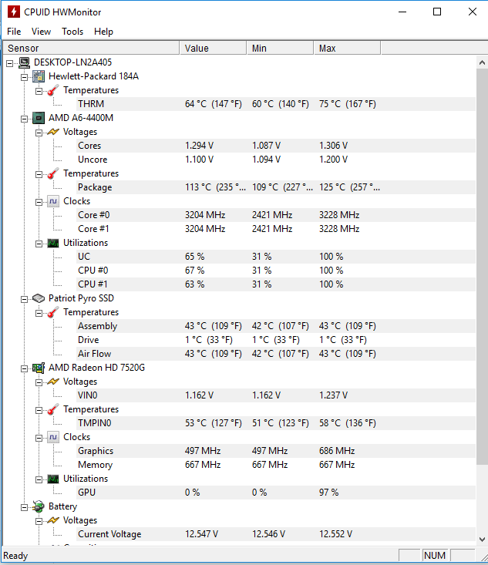Select the Core #0 clock row
Viewport: 488px width, 565px height.
pyautogui.click(x=276, y=215)
